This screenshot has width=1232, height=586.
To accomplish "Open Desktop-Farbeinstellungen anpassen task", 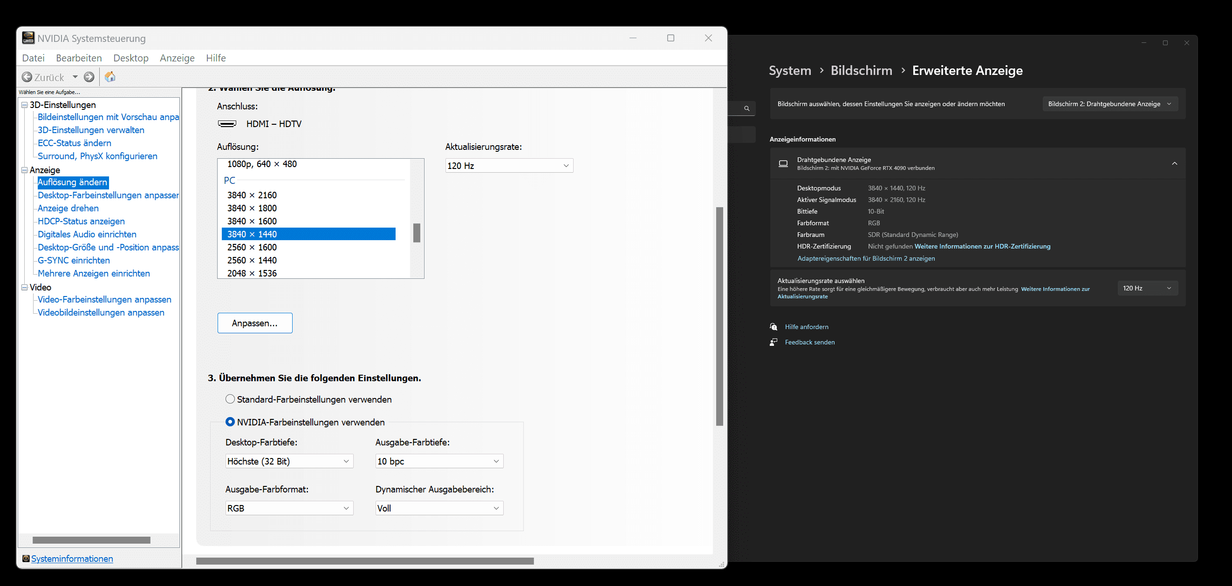I will pos(108,195).
